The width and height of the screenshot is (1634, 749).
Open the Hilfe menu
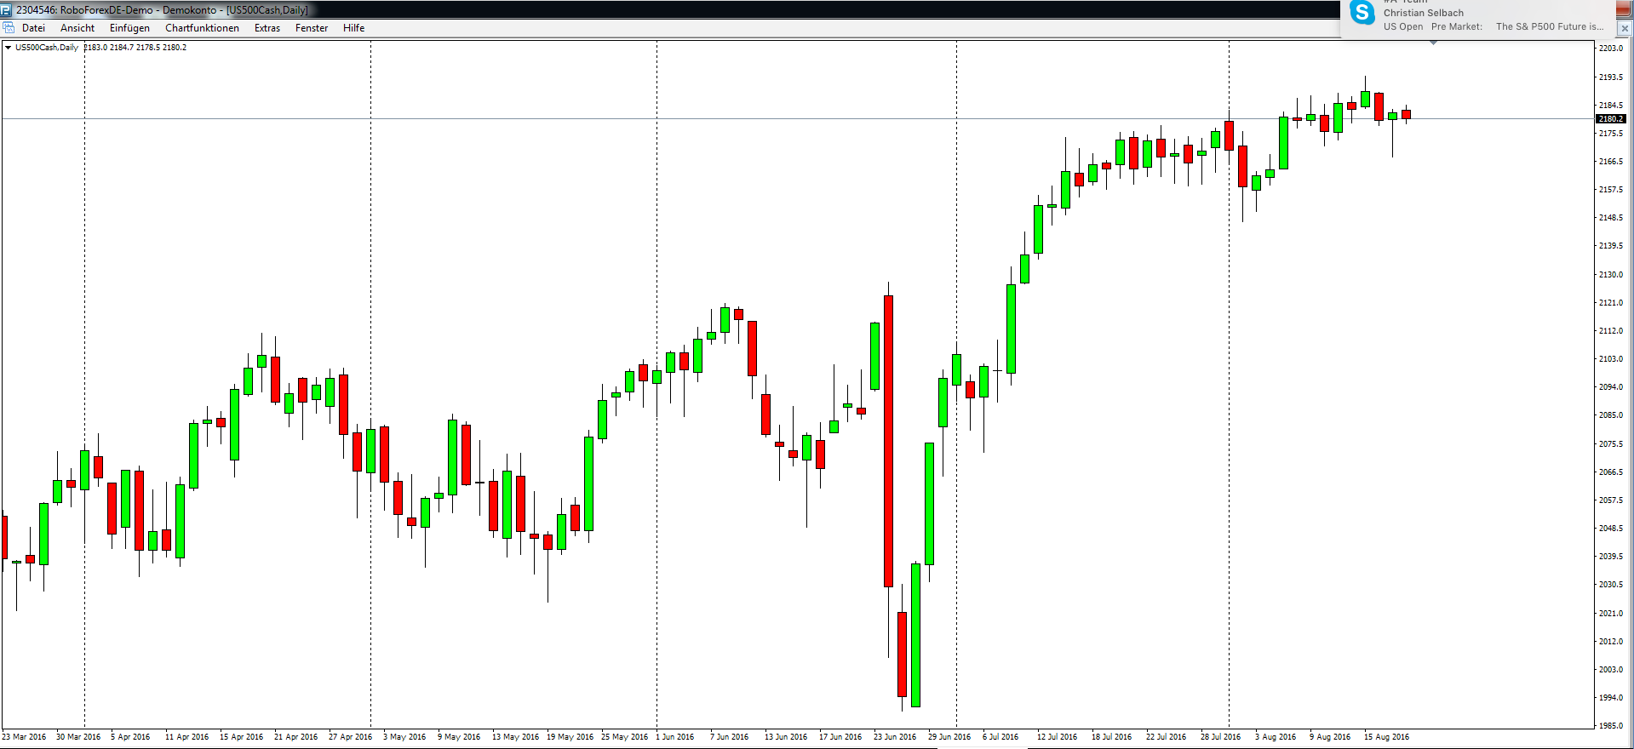353,28
